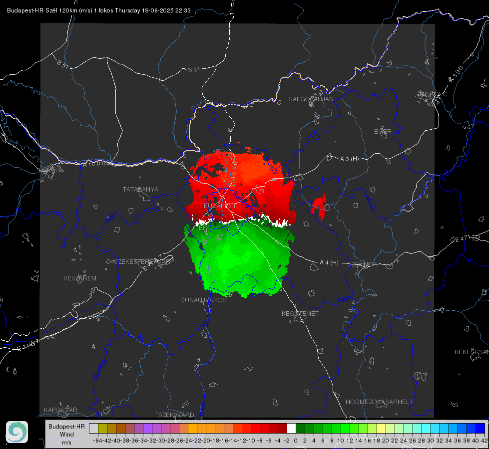Click the '-64' value in the legend scale

98,441
